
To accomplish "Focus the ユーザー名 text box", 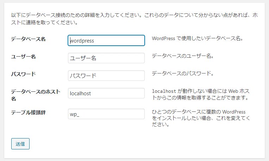I will [106, 58].
